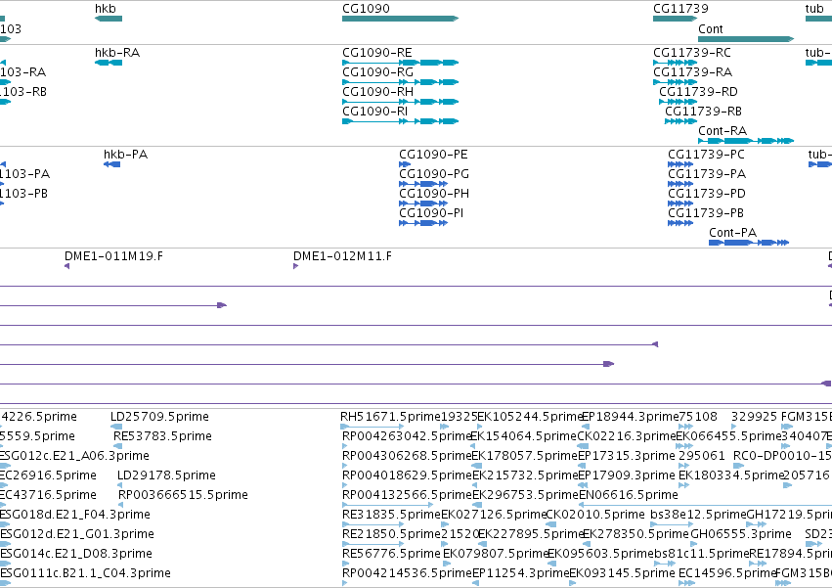Viewport: 832px width, 588px height.
Task: Select the CG1090 gene bar
Action: point(400,19)
